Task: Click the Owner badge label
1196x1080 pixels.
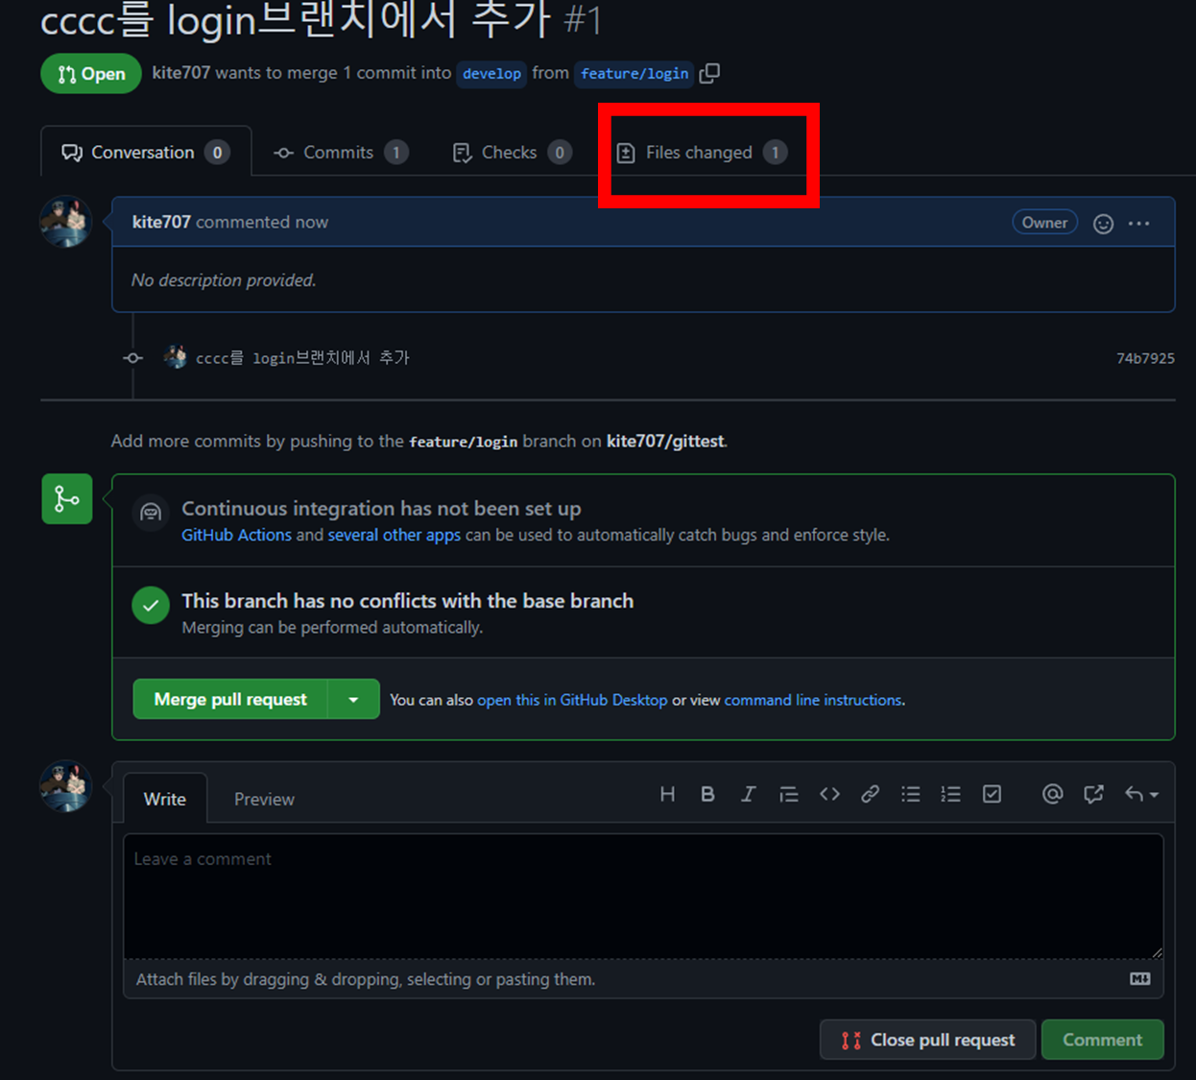Action: click(x=1044, y=223)
